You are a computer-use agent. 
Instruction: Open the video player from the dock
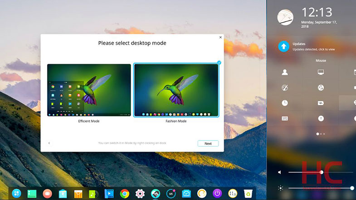click(x=109, y=194)
